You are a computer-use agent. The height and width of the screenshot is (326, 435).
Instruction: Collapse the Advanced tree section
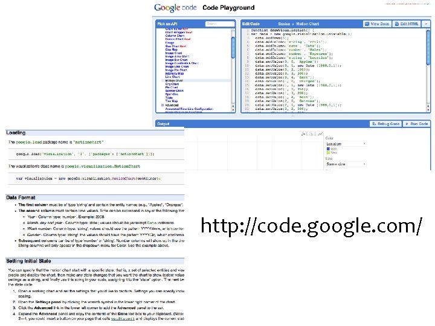pos(163,105)
